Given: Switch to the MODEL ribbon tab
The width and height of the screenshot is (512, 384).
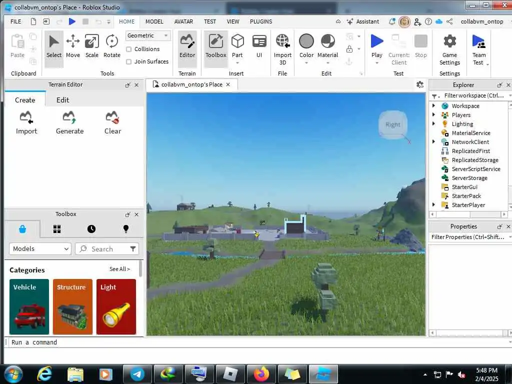Looking at the screenshot, I should tap(154, 21).
